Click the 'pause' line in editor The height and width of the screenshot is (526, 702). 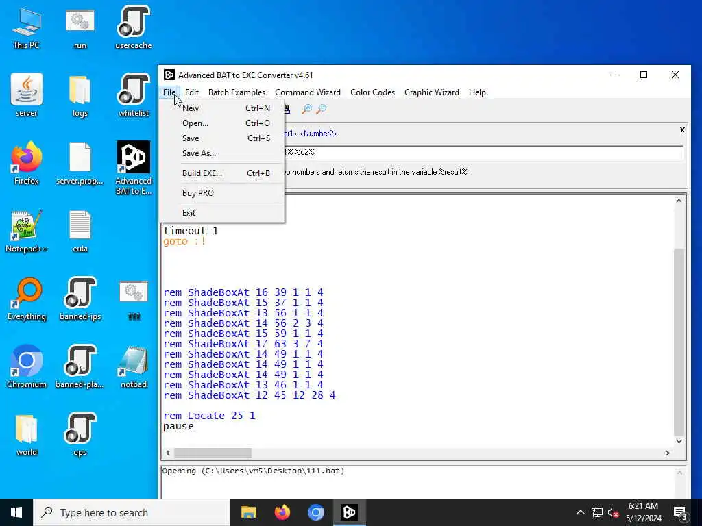tap(178, 426)
